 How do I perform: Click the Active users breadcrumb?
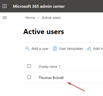coord(51,18)
